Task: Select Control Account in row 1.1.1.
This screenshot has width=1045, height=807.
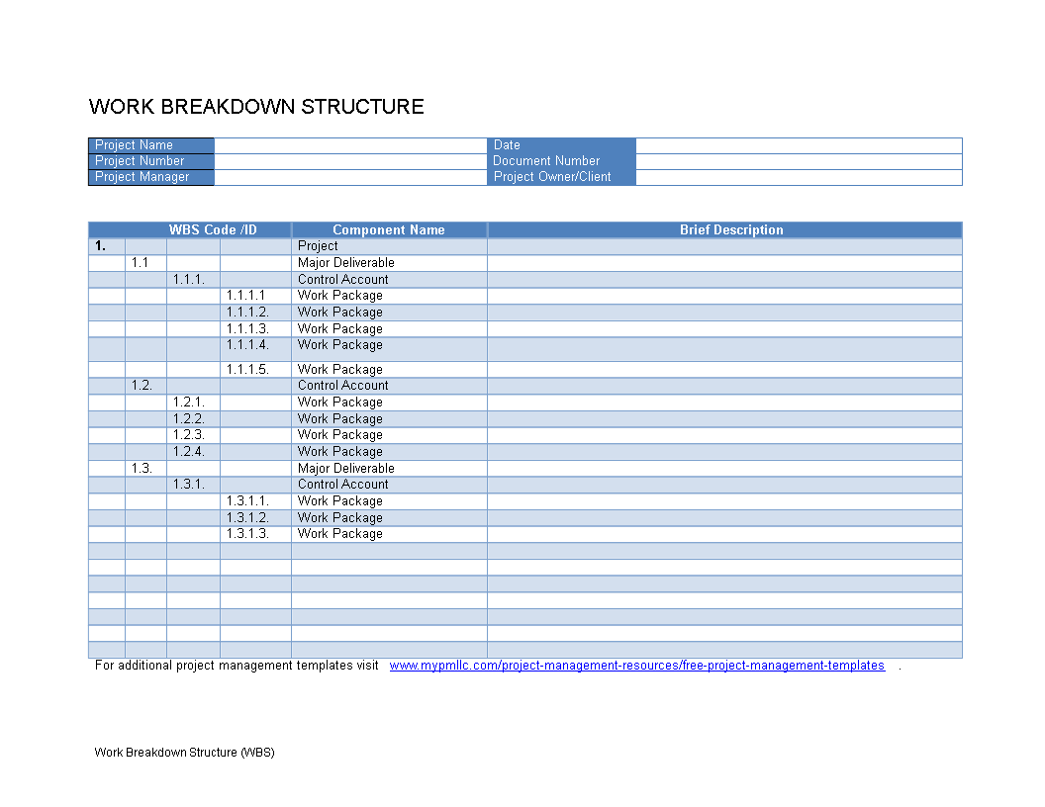Action: pos(389,280)
